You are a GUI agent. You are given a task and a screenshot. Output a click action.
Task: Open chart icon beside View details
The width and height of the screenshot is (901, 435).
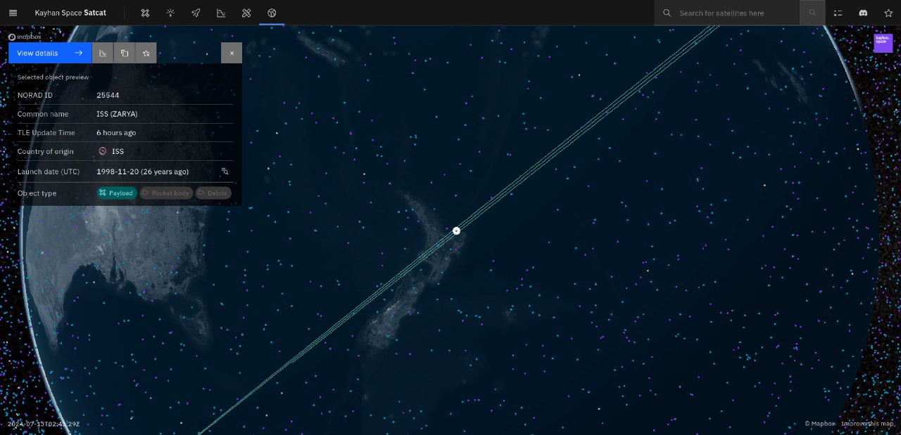103,53
